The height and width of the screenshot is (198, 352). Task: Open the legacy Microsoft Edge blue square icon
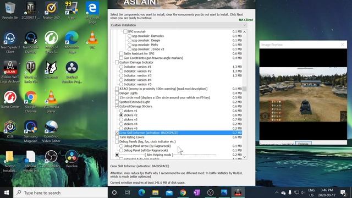click(92, 12)
